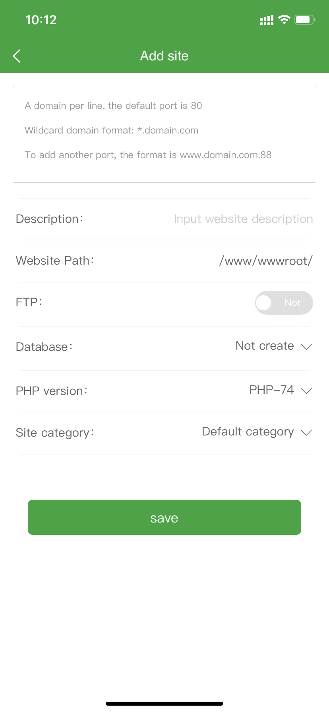Tap the home indicator bar
Viewport: 329px width, 712px height.
pos(164,704)
